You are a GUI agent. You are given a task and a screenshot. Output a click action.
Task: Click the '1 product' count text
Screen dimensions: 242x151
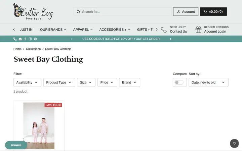coord(21,92)
